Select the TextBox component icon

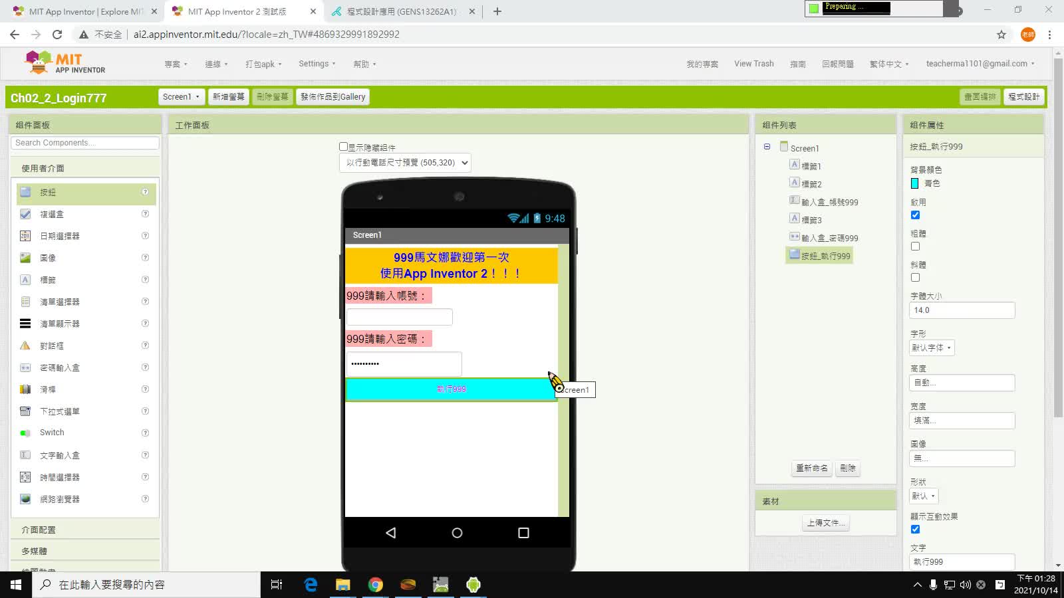pyautogui.click(x=25, y=455)
